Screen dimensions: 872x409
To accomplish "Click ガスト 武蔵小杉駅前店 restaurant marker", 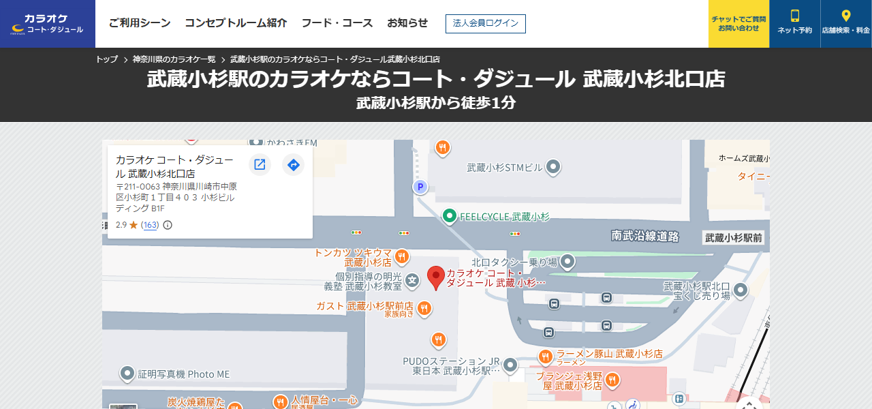I will tap(424, 309).
